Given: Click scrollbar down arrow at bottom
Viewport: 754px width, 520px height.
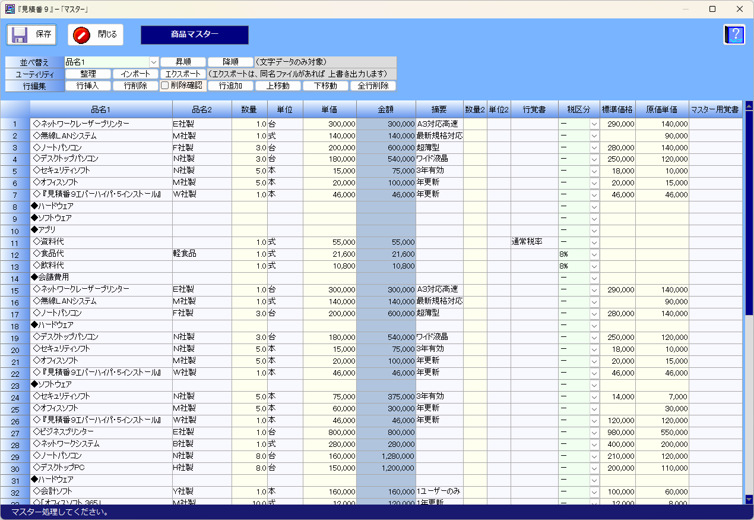Looking at the screenshot, I should (x=749, y=499).
